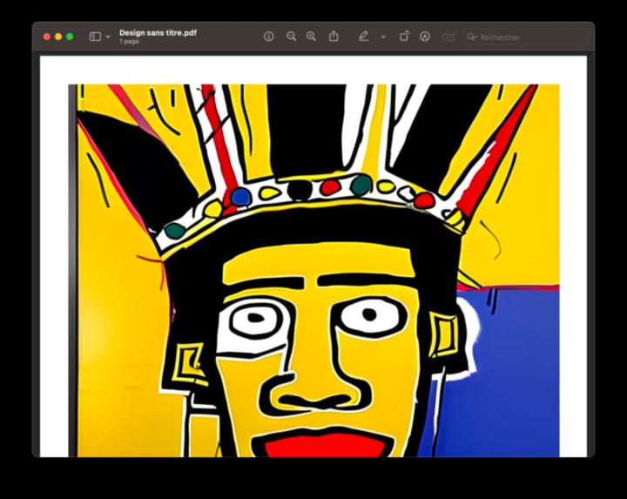Zoom out of the PDF page

[291, 37]
